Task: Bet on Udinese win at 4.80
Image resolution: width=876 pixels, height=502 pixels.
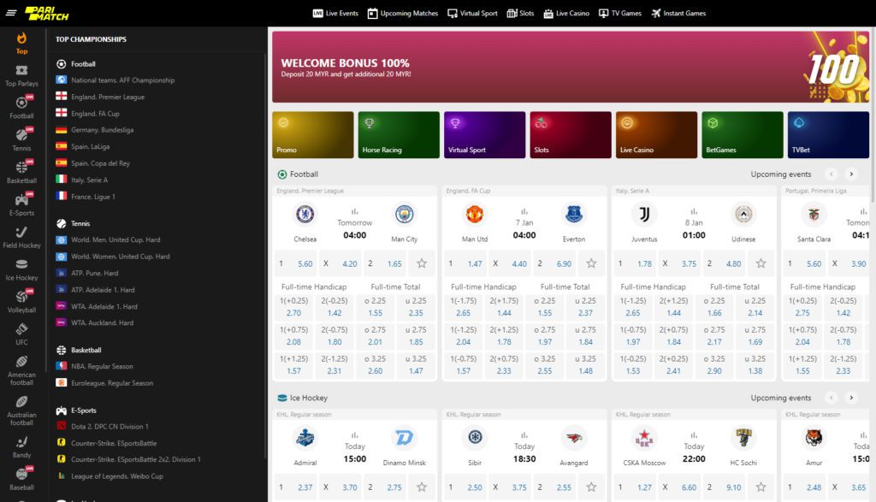Action: tap(725, 263)
